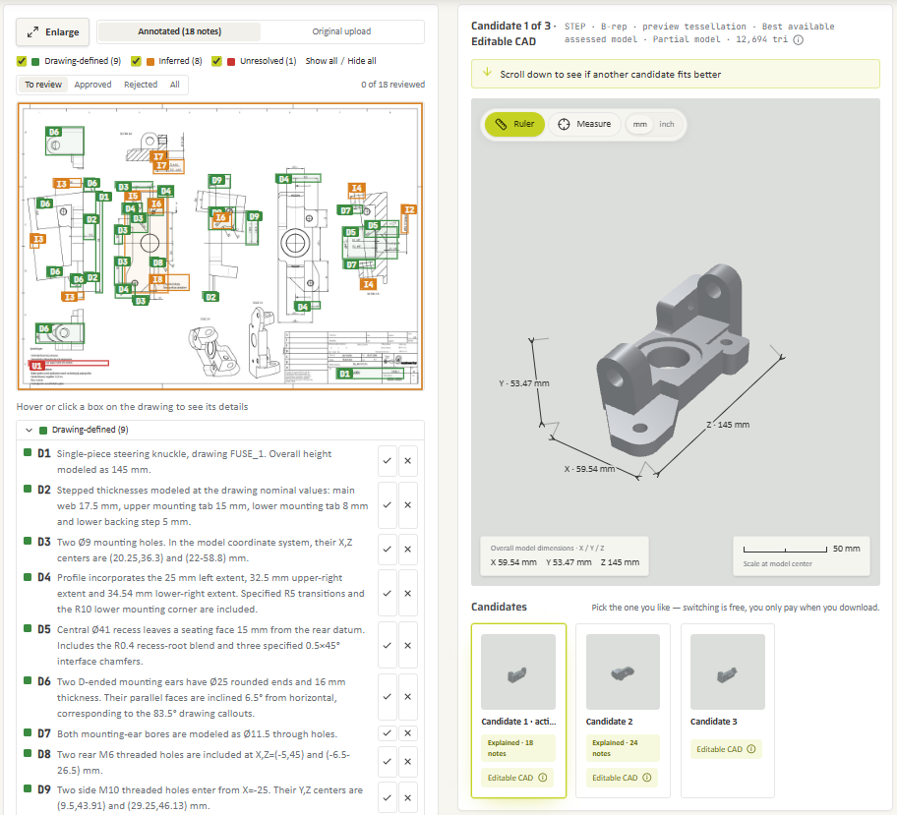This screenshot has width=897, height=815.
Task: Toggle Drawing-defined (9) checkbox
Action: (x=22, y=61)
